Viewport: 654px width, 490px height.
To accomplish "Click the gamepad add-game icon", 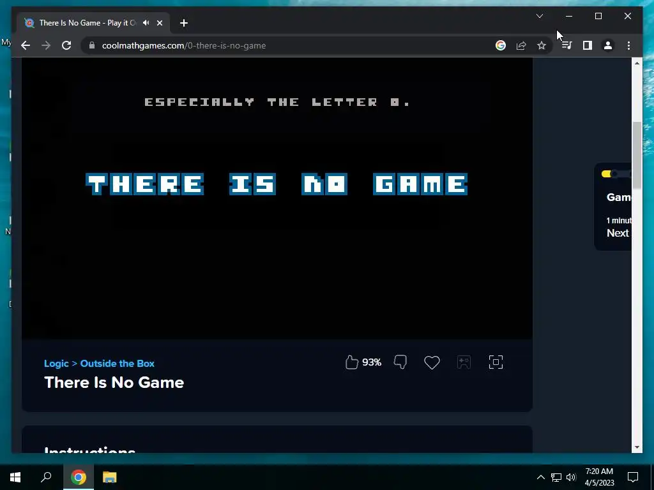I will pyautogui.click(x=464, y=362).
